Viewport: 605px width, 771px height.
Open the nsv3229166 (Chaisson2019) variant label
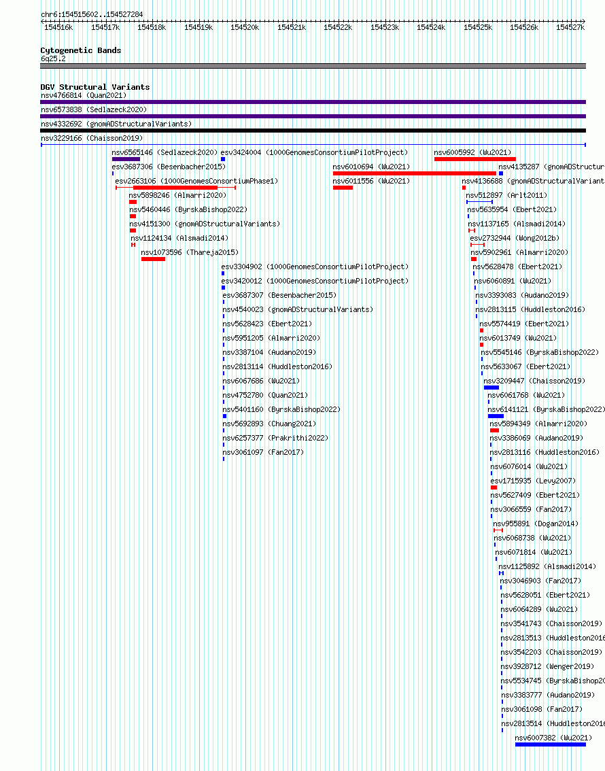pyautogui.click(x=92, y=138)
